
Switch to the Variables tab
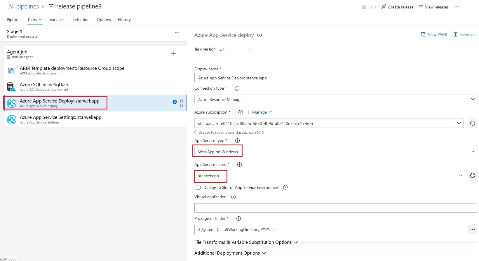[58, 20]
